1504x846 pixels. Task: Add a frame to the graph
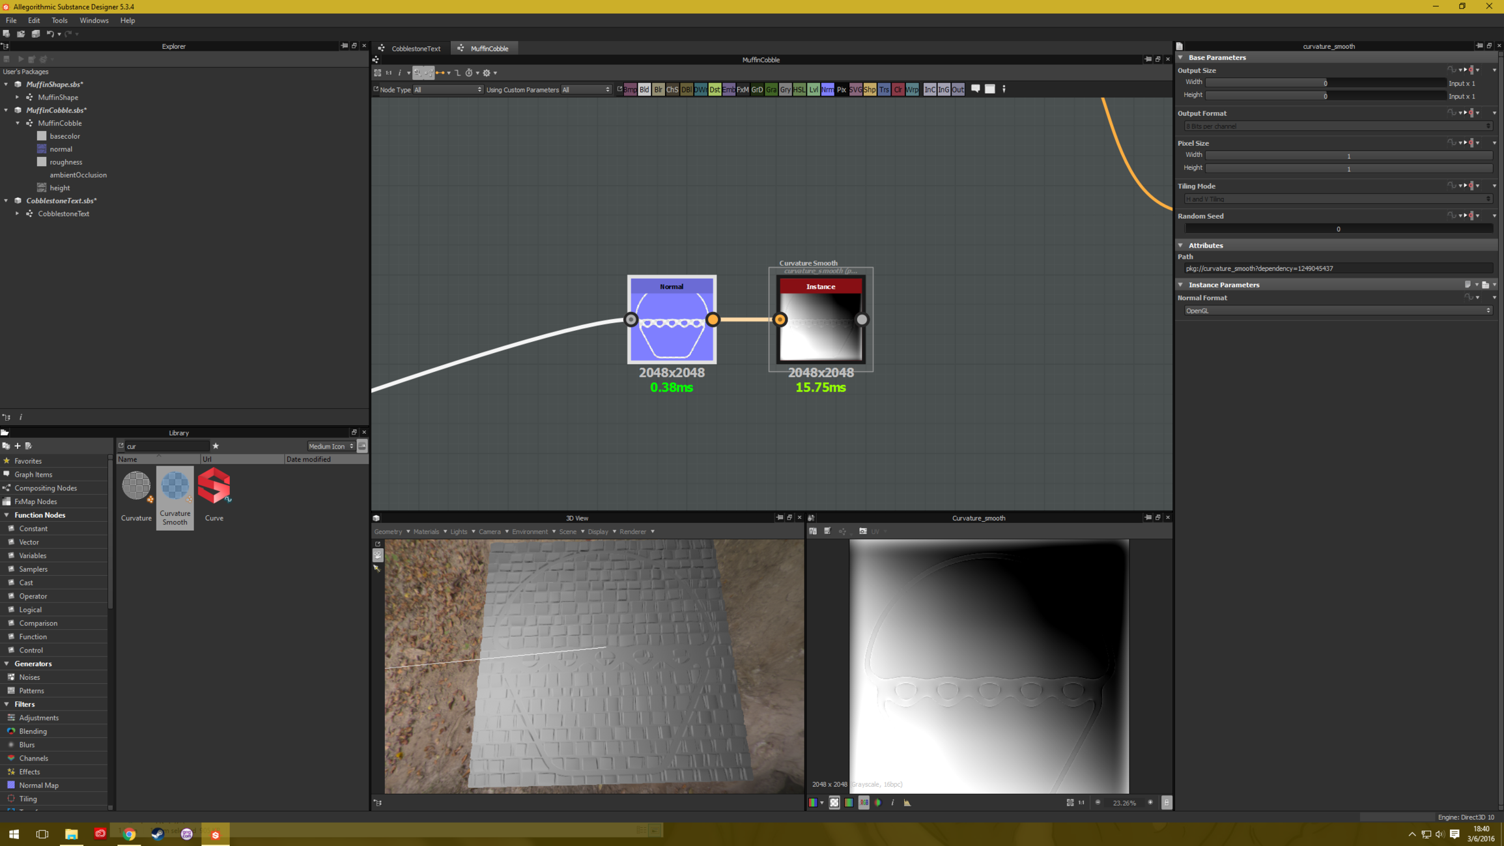pyautogui.click(x=989, y=89)
